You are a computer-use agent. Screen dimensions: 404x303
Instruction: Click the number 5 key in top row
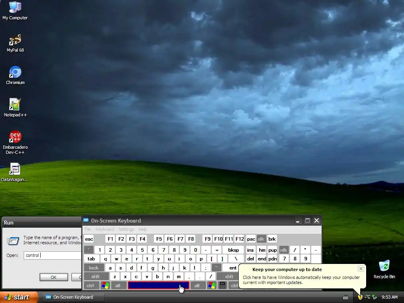[x=142, y=250]
